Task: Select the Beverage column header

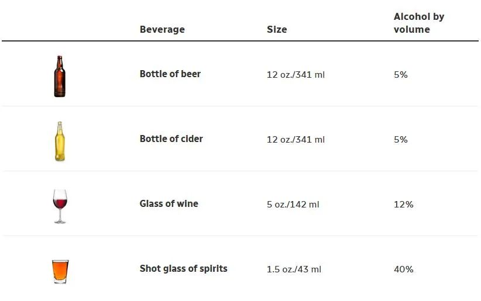Action: tap(162, 29)
